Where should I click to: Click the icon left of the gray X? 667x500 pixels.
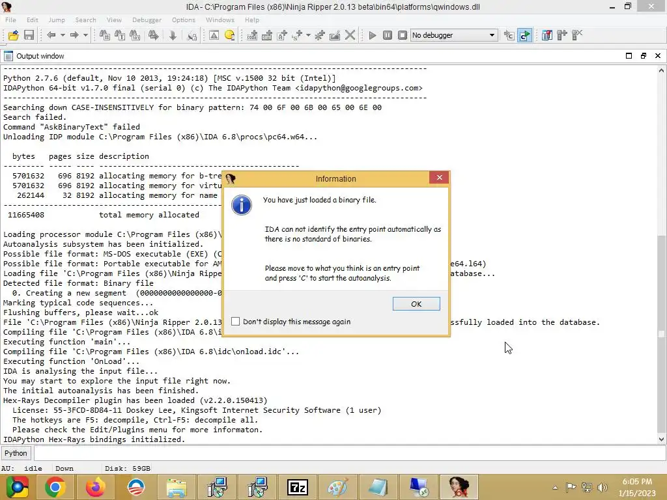point(335,35)
